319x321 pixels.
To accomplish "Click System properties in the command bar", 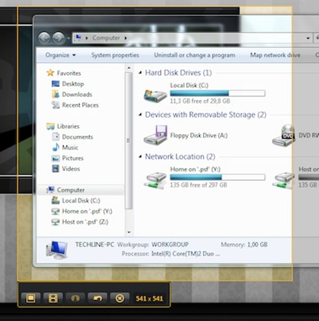I will point(115,55).
